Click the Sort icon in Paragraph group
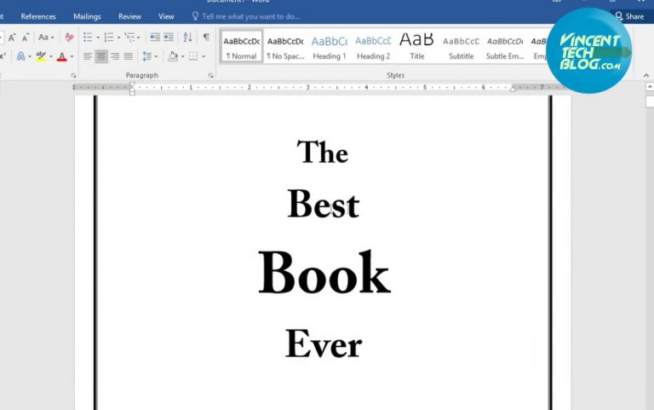The width and height of the screenshot is (654, 410). pos(187,38)
